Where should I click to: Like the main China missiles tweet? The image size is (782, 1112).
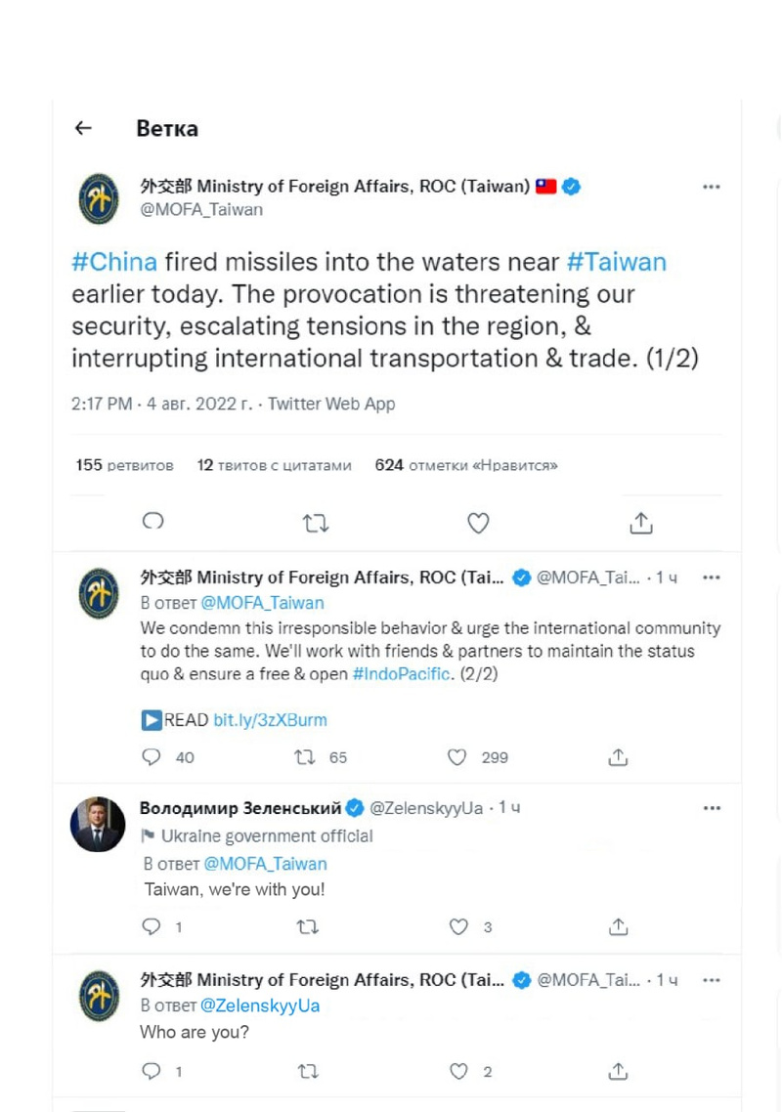(x=478, y=524)
